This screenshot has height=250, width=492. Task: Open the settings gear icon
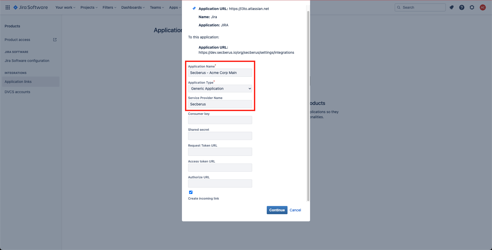[472, 7]
